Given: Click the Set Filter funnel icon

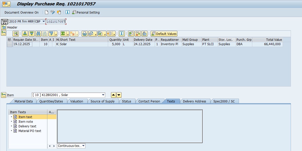Looking at the screenshot, I should [x=51, y=34].
